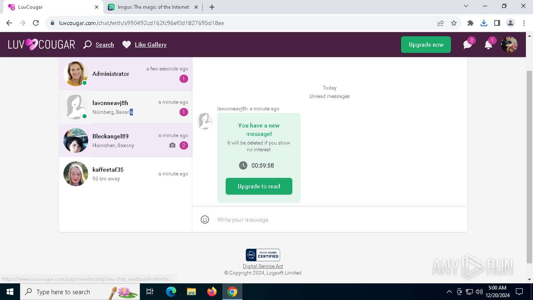Reload the page with refresh icon
This screenshot has width=533, height=300.
tap(36, 23)
